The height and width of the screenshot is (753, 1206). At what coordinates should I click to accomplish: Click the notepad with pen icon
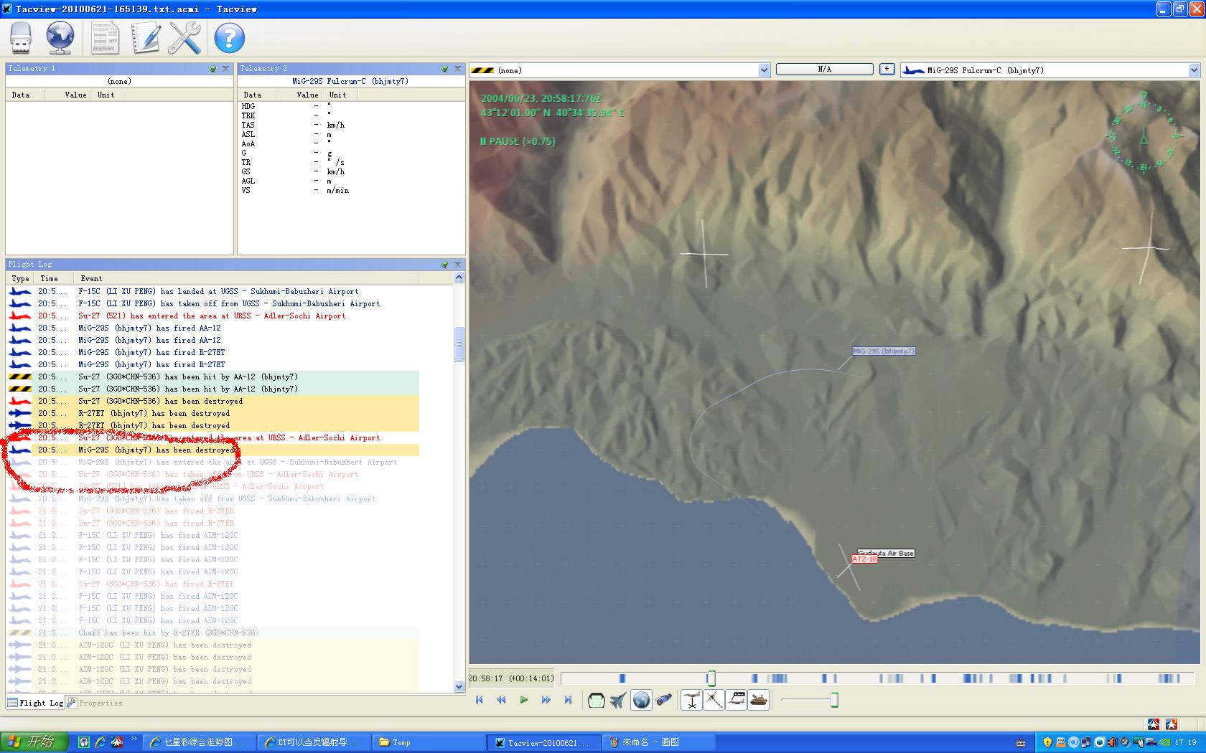146,38
